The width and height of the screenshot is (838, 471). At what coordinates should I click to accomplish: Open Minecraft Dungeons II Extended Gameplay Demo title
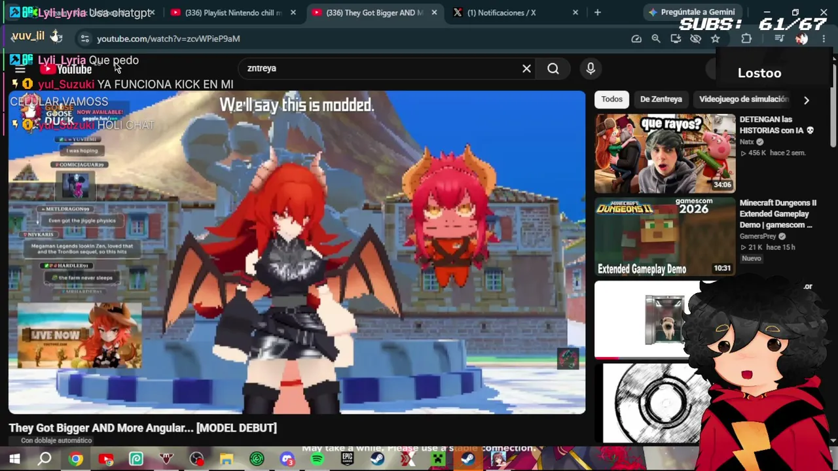pos(778,214)
